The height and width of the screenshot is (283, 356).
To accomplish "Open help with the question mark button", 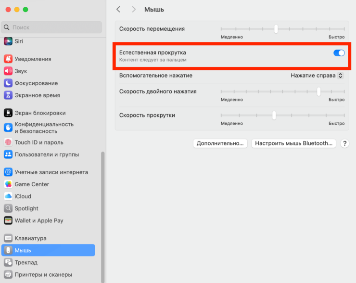I will point(344,143).
